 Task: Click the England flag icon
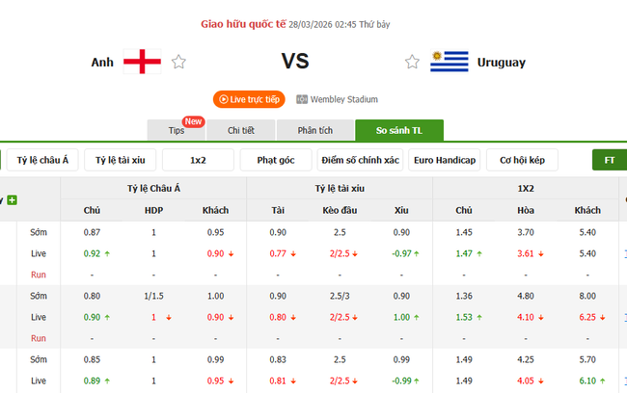pyautogui.click(x=142, y=62)
